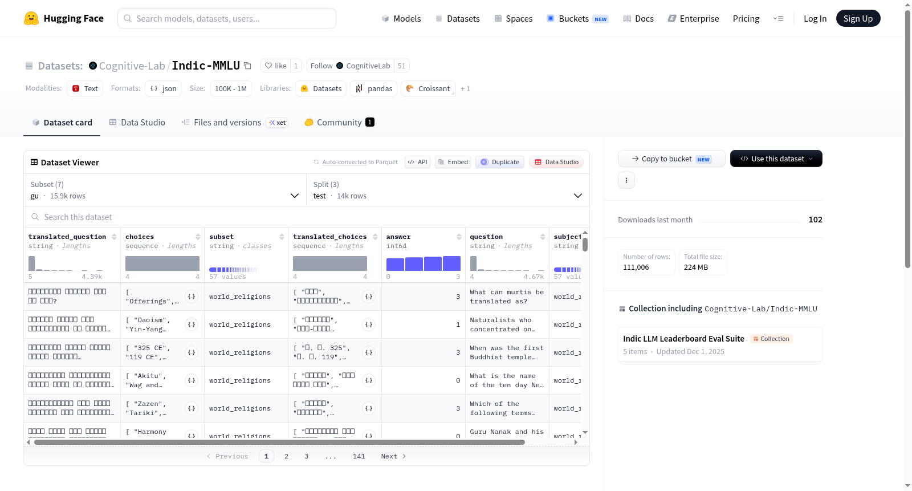Image resolution: width=912 pixels, height=491 pixels.
Task: Open Indic LLM Leaderboard Eval Suite collection
Action: (720, 344)
